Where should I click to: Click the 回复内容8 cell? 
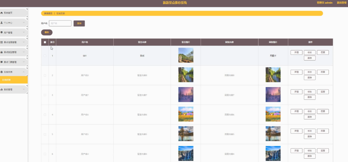(x=229, y=75)
